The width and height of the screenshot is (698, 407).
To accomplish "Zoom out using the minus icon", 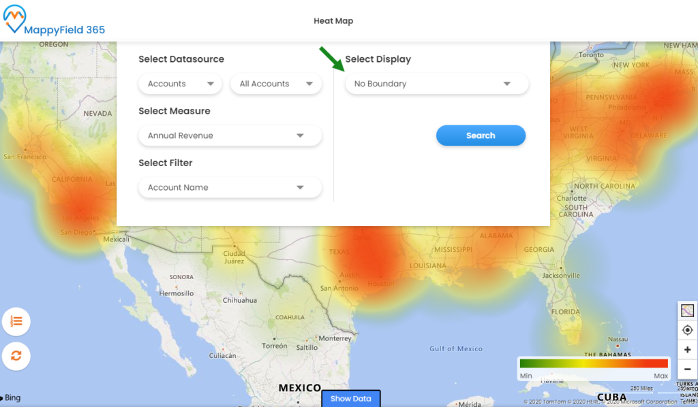I will tap(686, 369).
